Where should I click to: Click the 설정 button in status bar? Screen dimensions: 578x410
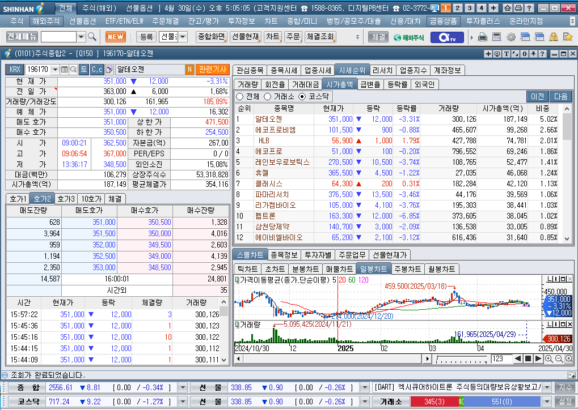coord(565,402)
